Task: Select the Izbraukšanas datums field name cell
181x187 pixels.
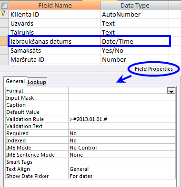Action: [x=55, y=41]
